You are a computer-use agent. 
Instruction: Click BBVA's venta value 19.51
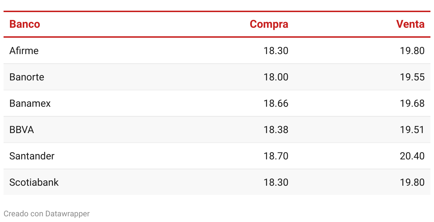click(x=412, y=129)
